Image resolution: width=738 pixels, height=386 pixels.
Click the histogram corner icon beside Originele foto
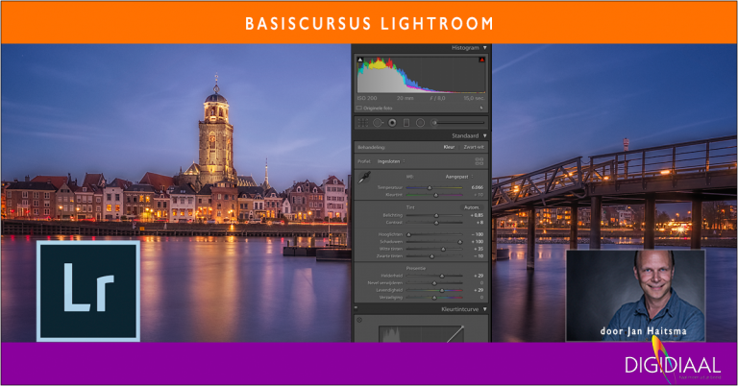coord(481,108)
